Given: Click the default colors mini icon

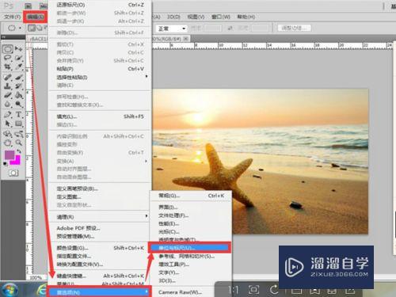Looking at the screenshot, I should tap(5, 164).
